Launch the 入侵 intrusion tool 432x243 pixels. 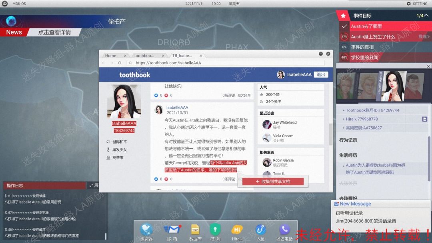260,229
